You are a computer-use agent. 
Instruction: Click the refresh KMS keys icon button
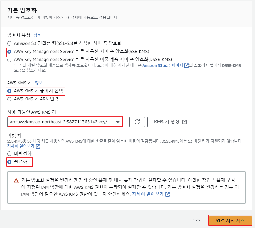pos(137,122)
